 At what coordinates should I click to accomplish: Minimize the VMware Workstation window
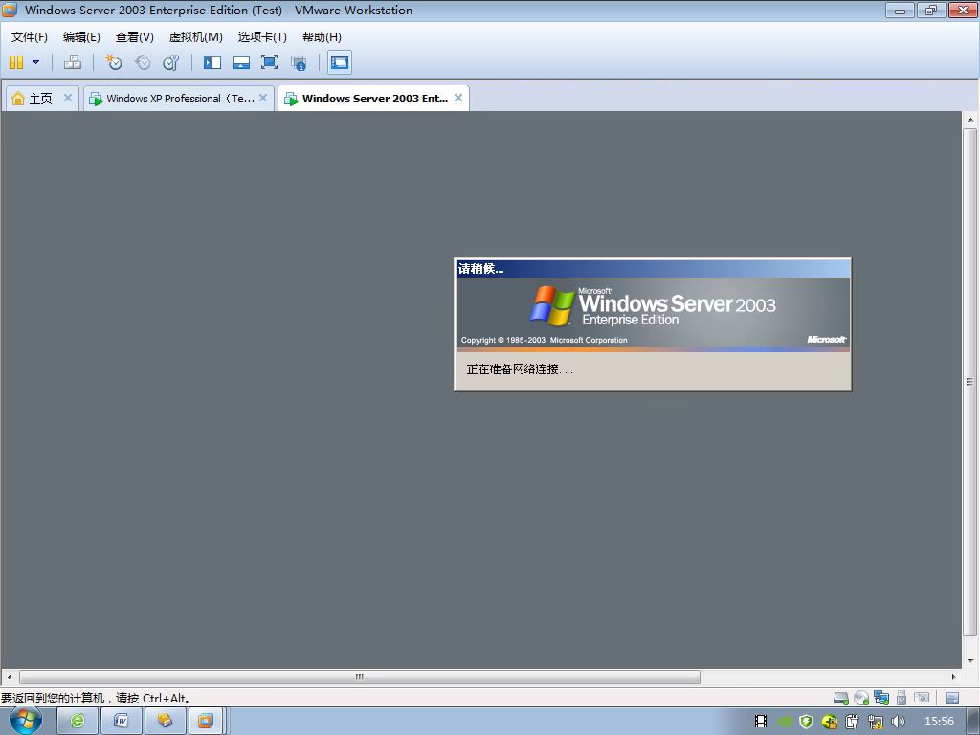tap(900, 10)
